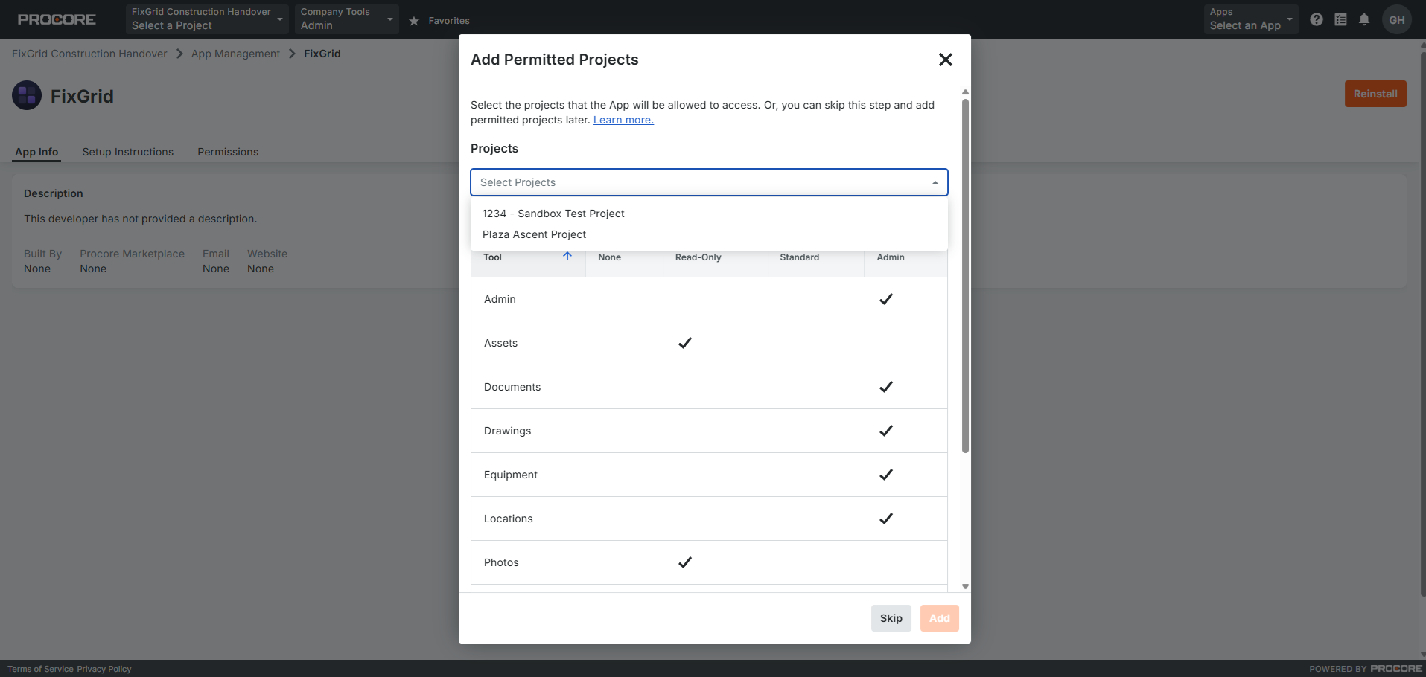The image size is (1426, 677).
Task: Click the dialog scrollbar up arrow
Action: coord(965,92)
